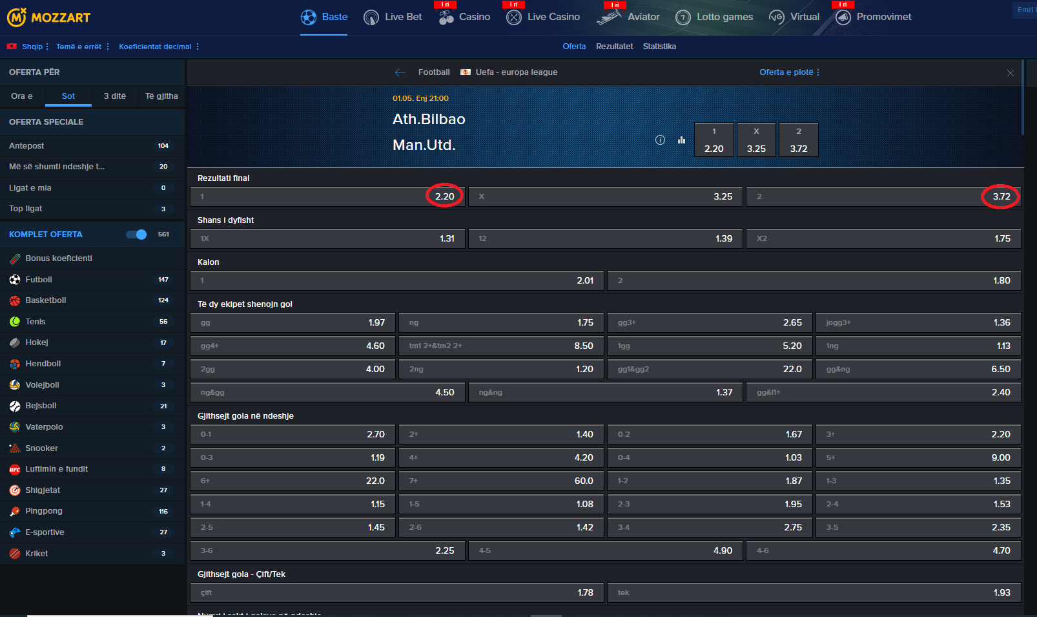The image size is (1037, 617).
Task: Select the Kriket icon
Action: (15, 554)
